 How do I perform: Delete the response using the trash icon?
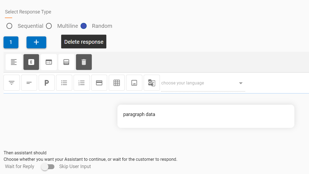pos(84,62)
